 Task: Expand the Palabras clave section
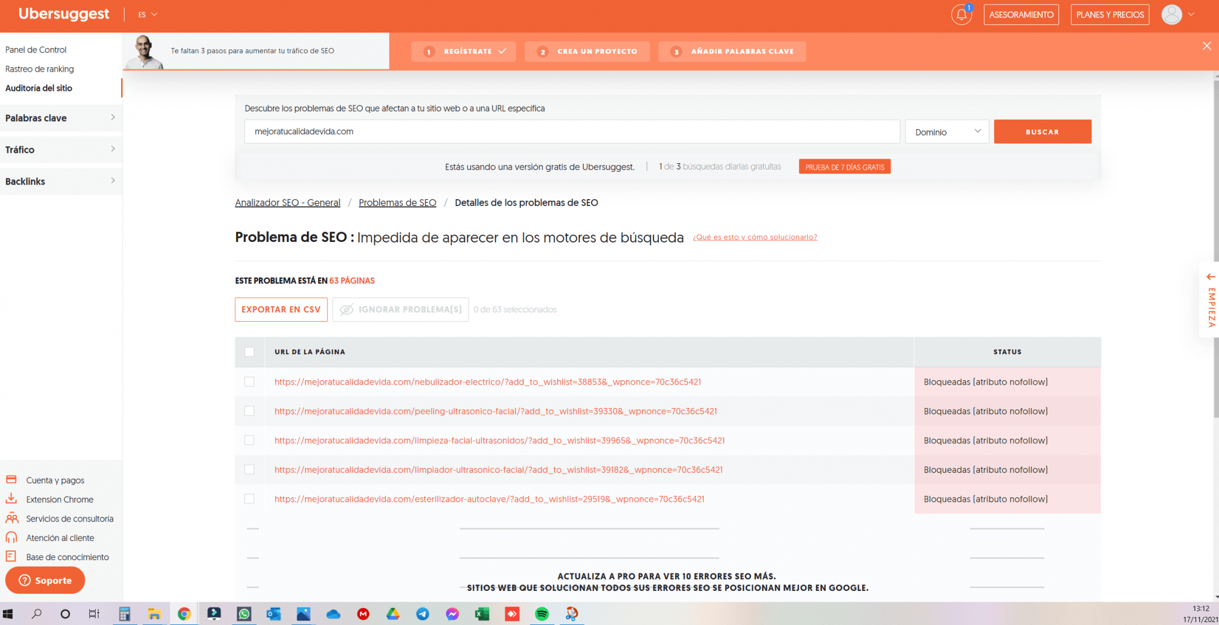pos(61,118)
